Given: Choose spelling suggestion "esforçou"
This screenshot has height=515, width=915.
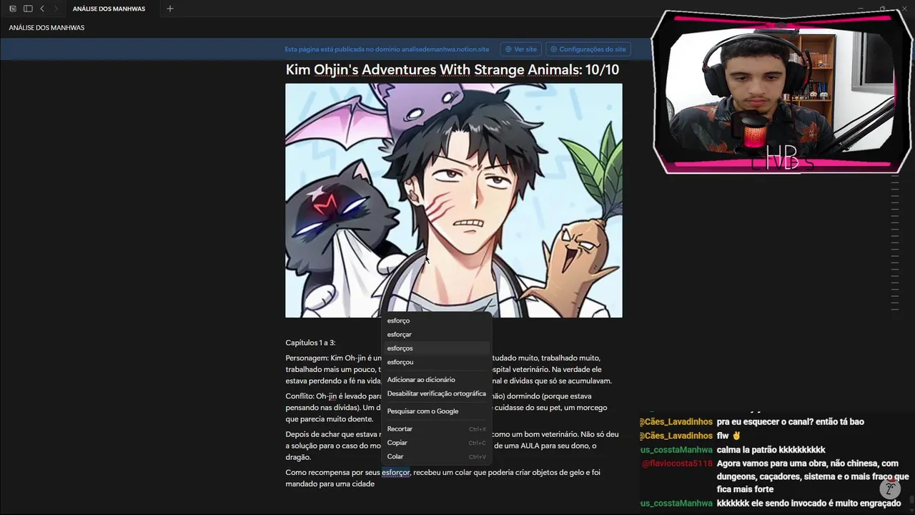Looking at the screenshot, I should (x=436, y=362).
